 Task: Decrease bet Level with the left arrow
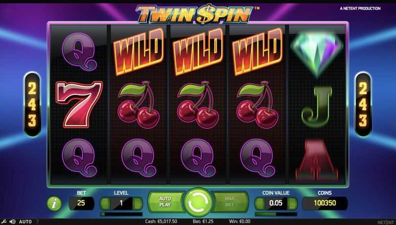tap(105, 203)
